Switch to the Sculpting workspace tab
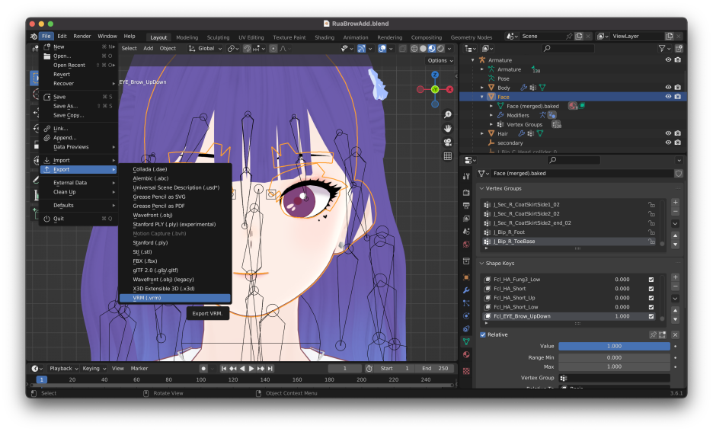713x432 pixels. point(219,37)
